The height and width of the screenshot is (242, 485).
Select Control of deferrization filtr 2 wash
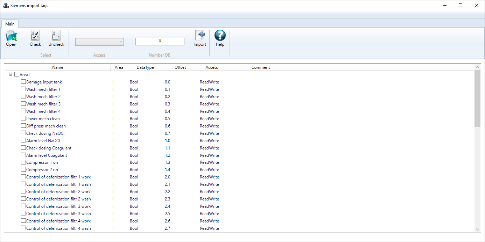point(58,199)
